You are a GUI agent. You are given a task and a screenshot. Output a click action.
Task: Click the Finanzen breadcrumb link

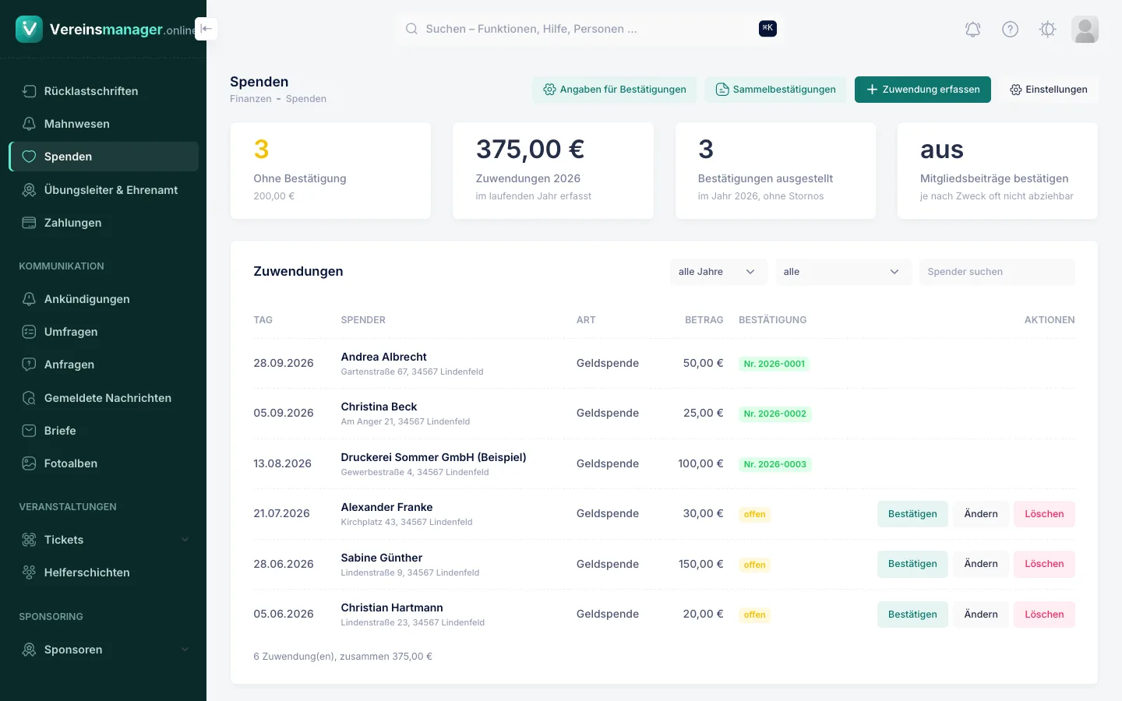251,99
